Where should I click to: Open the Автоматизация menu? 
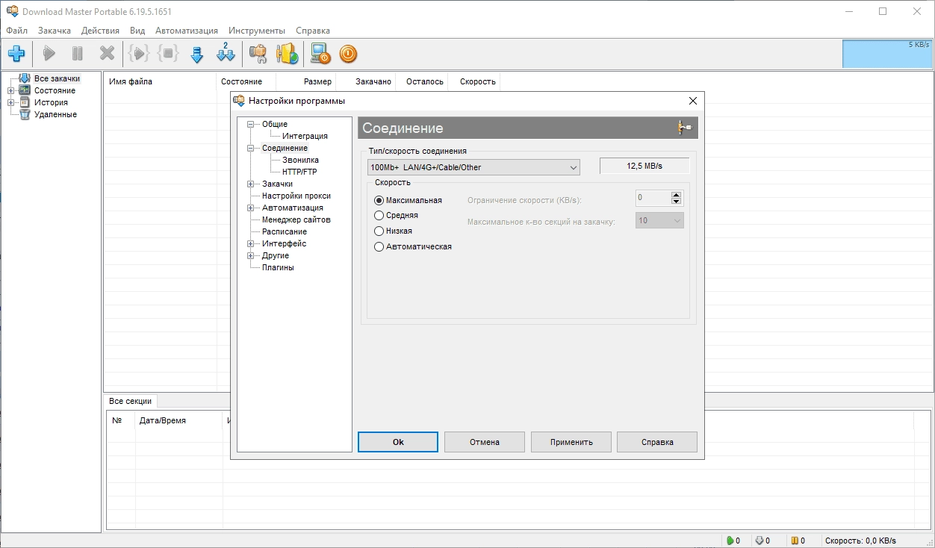(187, 31)
